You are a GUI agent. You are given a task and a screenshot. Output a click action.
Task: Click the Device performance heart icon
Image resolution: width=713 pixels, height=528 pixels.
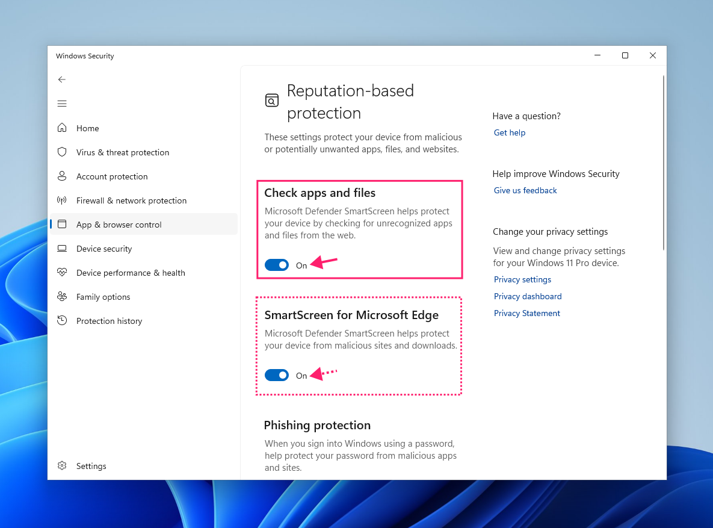tap(62, 272)
